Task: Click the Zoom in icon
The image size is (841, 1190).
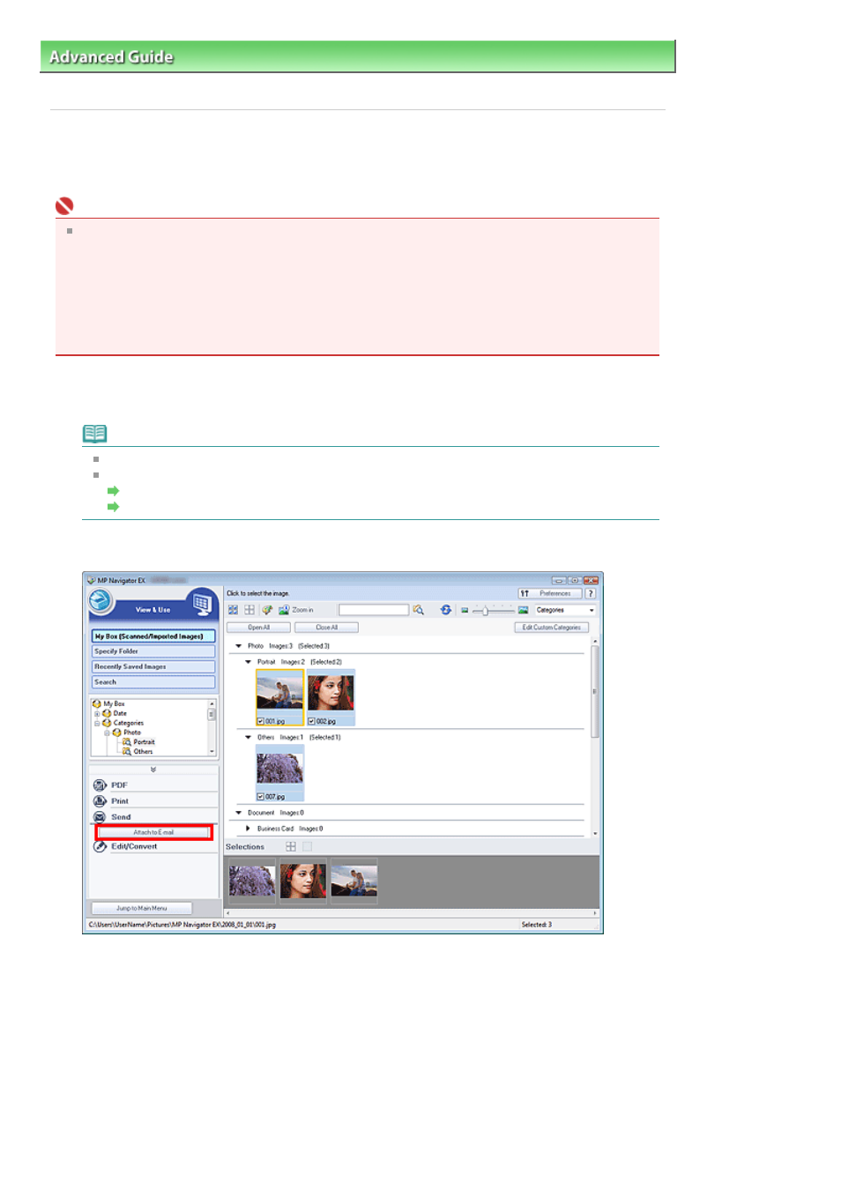Action: [x=284, y=610]
